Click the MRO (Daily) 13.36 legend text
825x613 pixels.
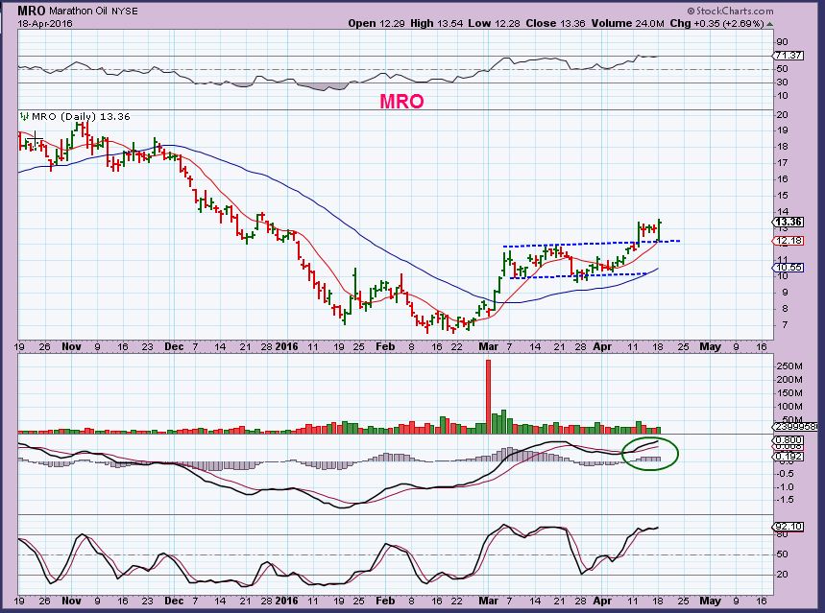tap(81, 116)
